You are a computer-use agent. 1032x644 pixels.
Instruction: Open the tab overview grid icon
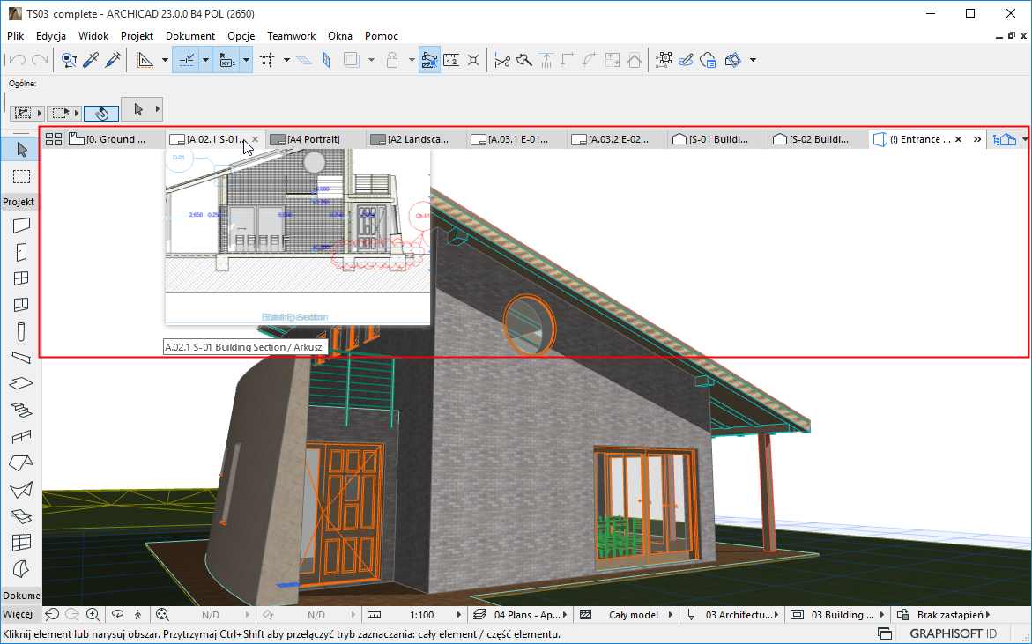tap(54, 139)
